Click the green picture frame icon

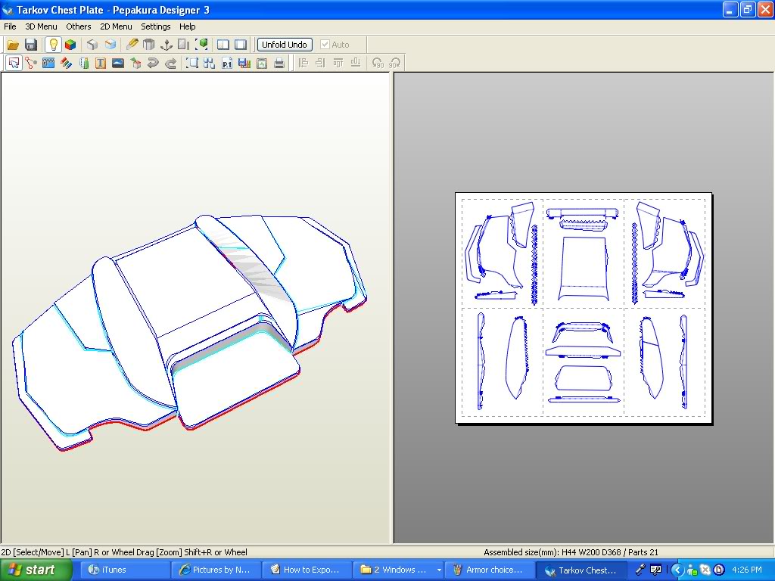[261, 64]
